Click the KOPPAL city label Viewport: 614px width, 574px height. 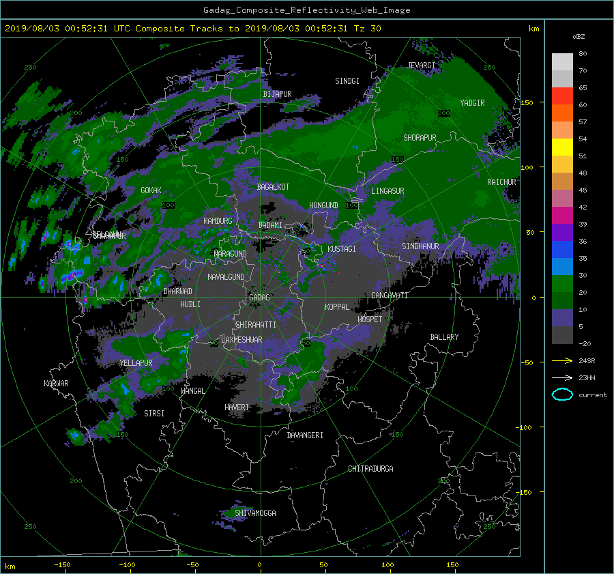coord(337,307)
